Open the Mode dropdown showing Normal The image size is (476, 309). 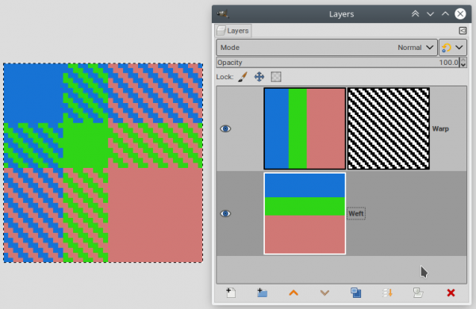(327, 48)
